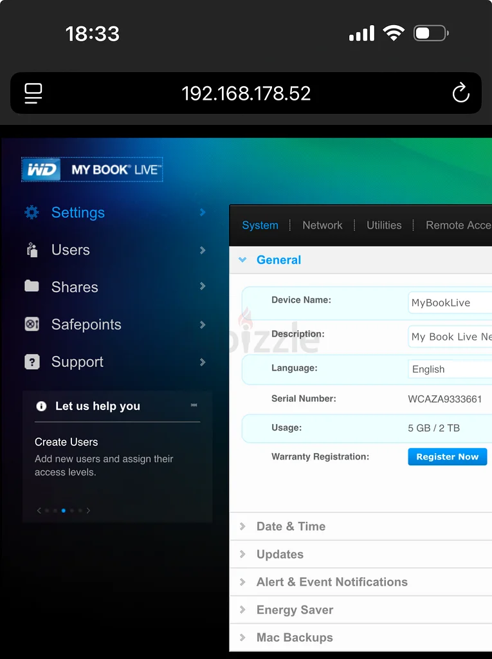Collapse the Let us help you panel
492x659 pixels.
[x=194, y=405]
